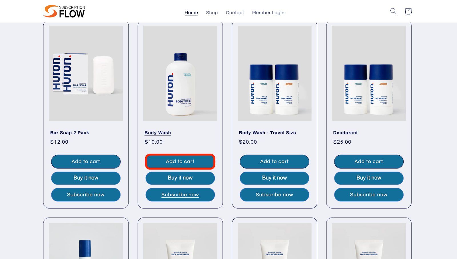Go to the Home menu item
The image size is (457, 259).
click(191, 13)
